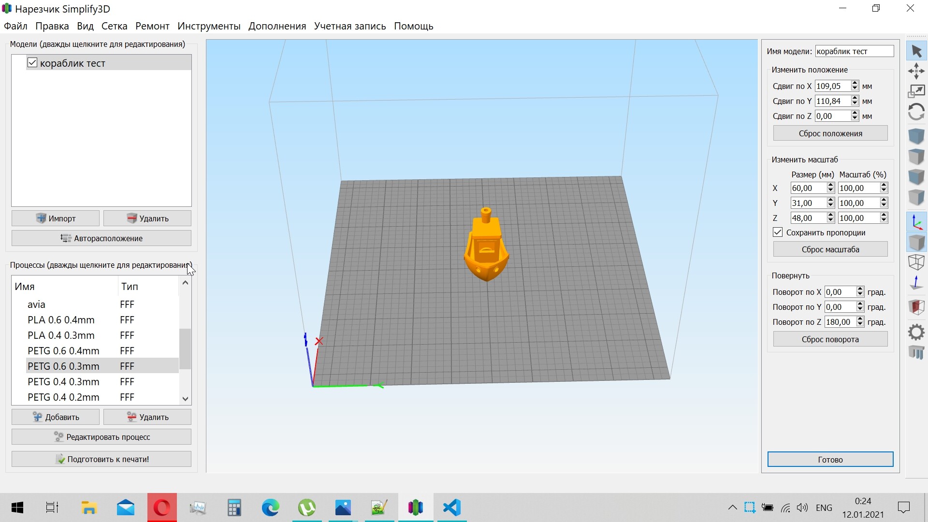Increase X size (мм) stepper
This screenshot has height=522, width=928.
tap(831, 185)
